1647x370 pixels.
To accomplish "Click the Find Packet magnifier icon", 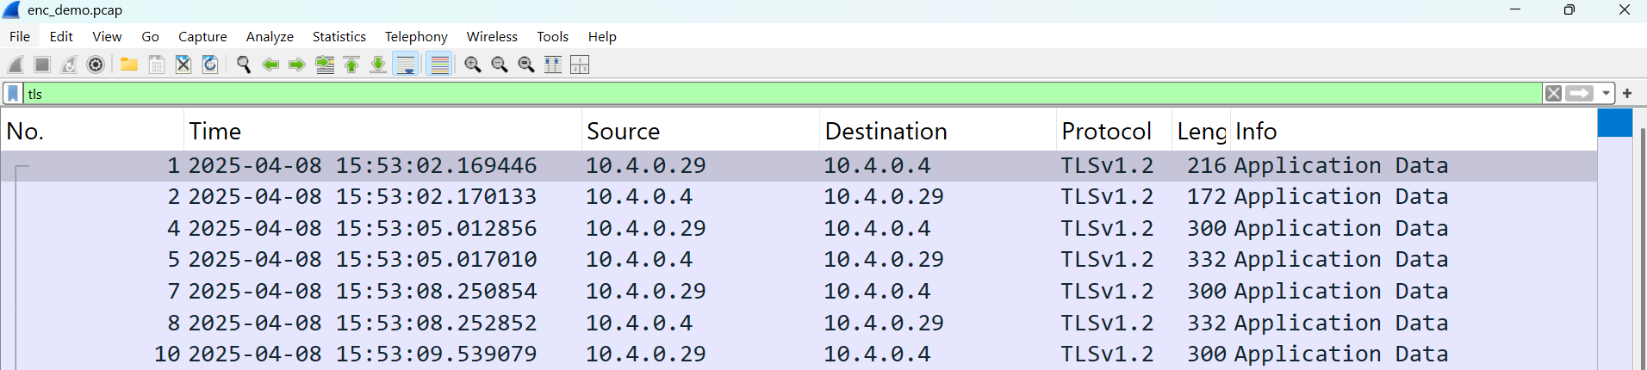I will (x=244, y=65).
